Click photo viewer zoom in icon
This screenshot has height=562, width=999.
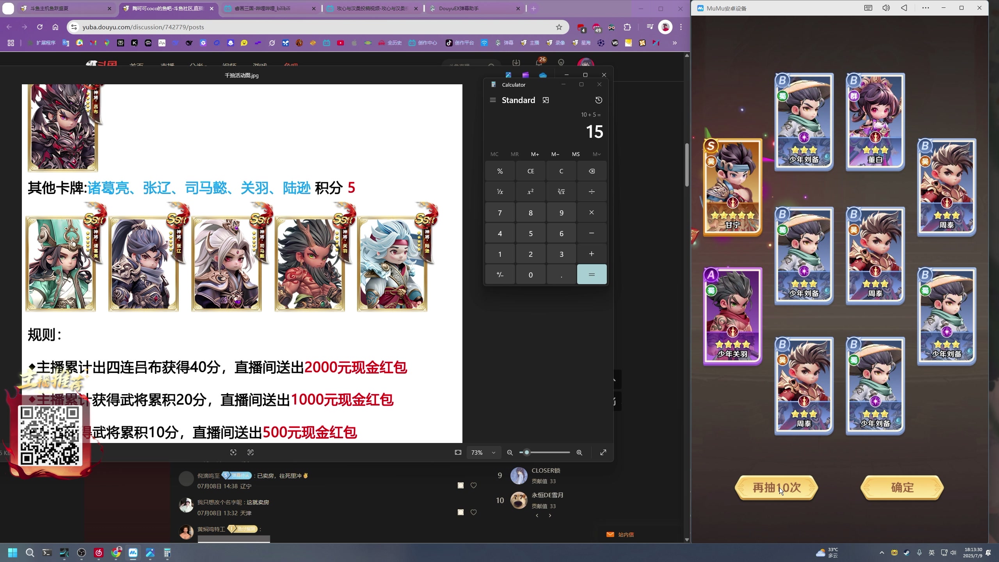pyautogui.click(x=579, y=452)
